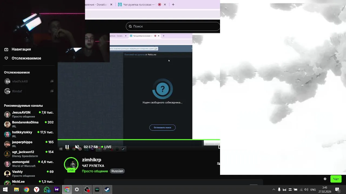This screenshot has width=346, height=194.
Task: Open Settings gear on the taskbar
Action: [x=77, y=190]
